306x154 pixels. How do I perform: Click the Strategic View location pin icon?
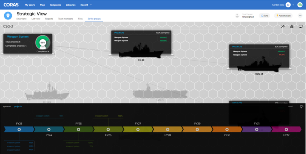click(x=8, y=16)
